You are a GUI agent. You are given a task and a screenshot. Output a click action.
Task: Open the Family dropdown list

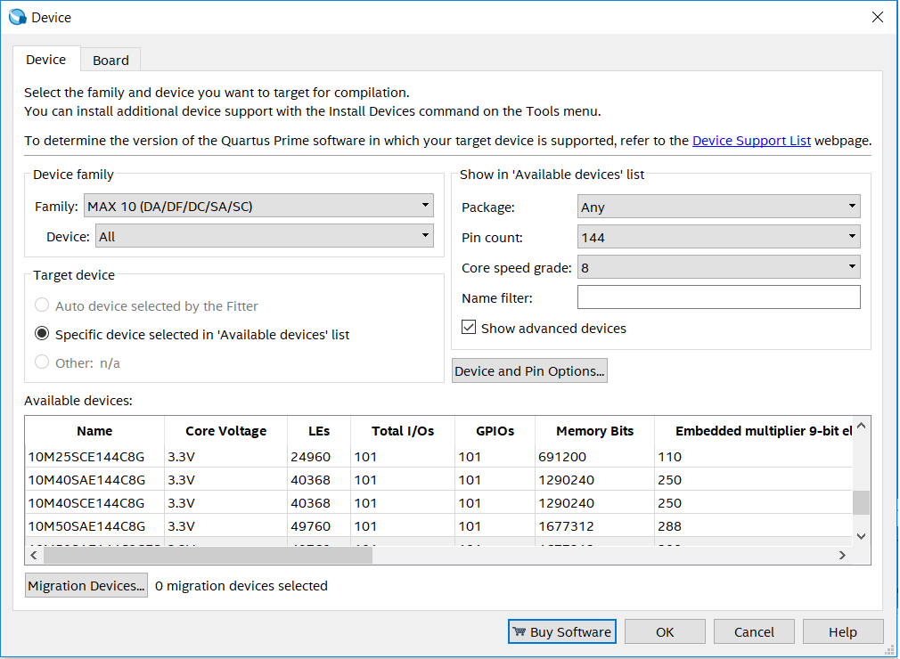258,207
